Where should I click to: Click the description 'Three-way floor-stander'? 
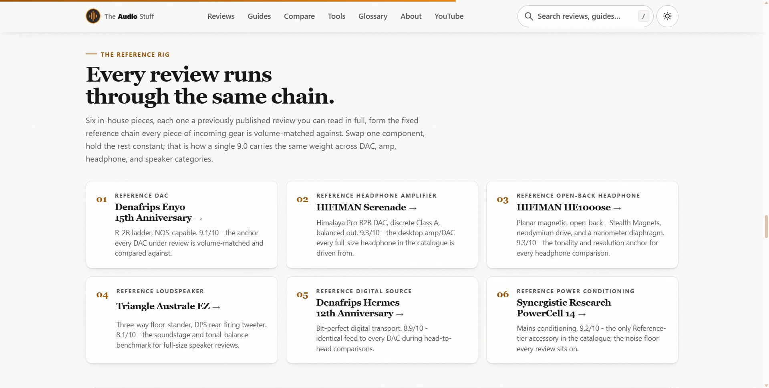191,335
